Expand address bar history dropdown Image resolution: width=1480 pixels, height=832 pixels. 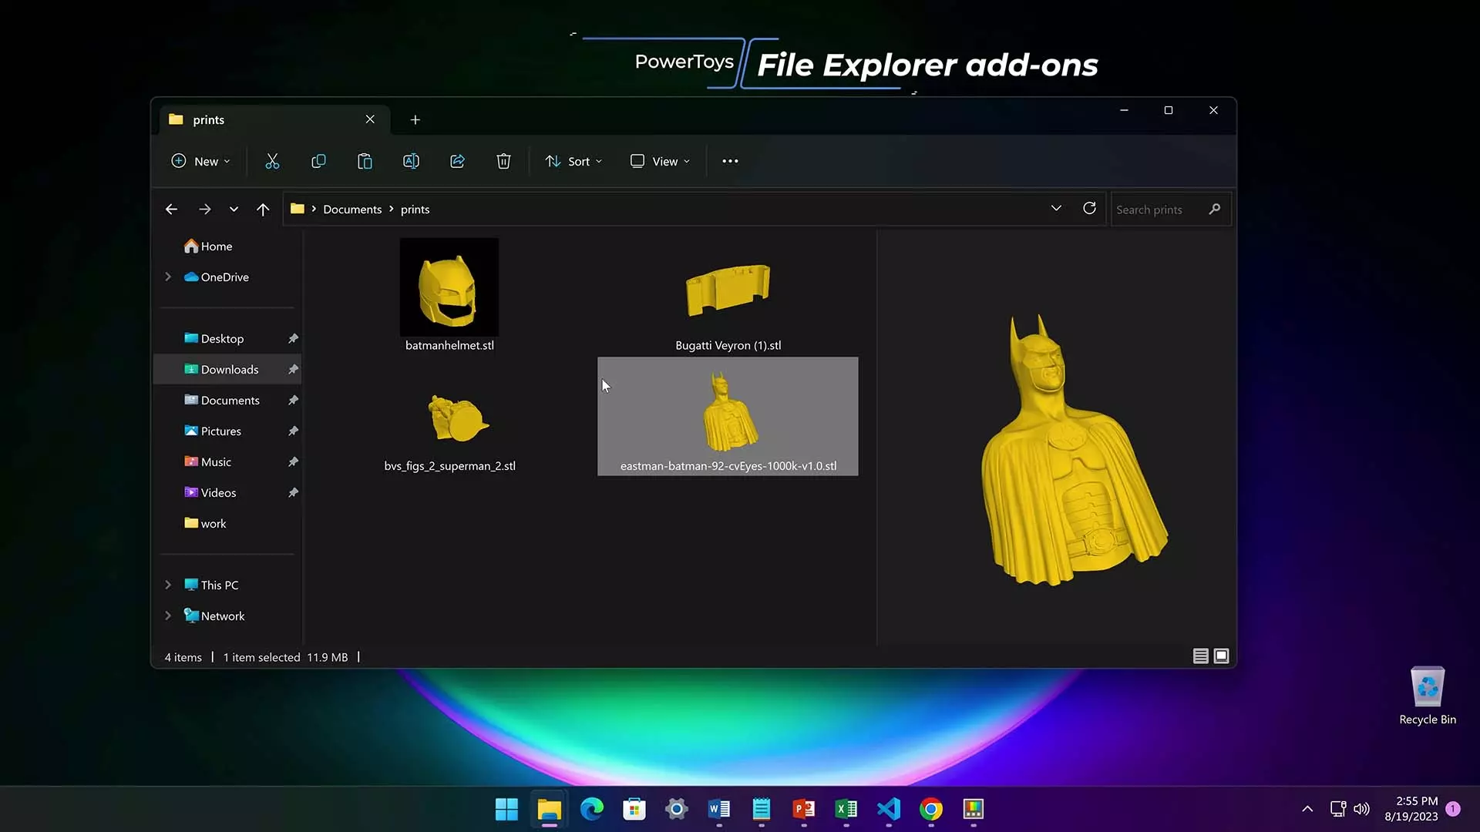point(1056,209)
